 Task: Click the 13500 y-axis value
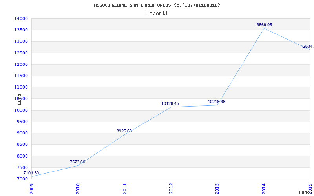(x=21, y=30)
